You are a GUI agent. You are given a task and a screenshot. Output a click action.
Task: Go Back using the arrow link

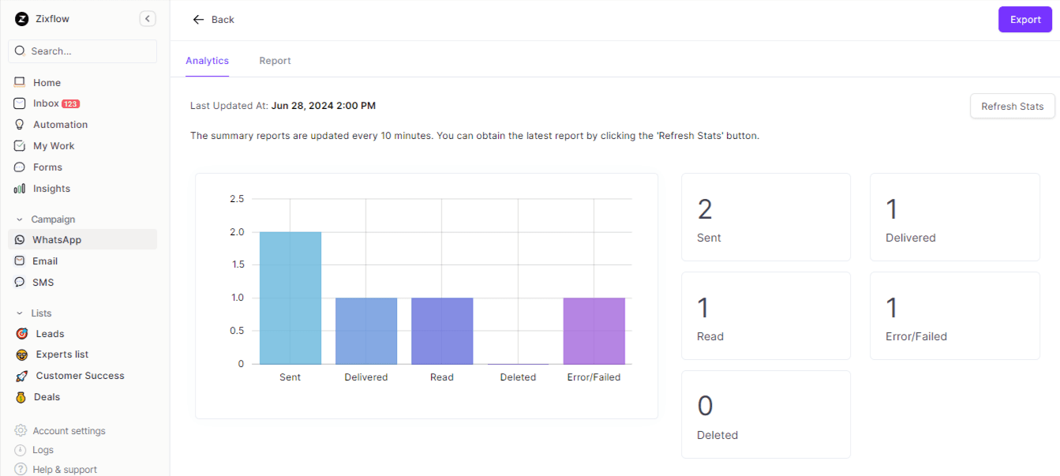[213, 20]
